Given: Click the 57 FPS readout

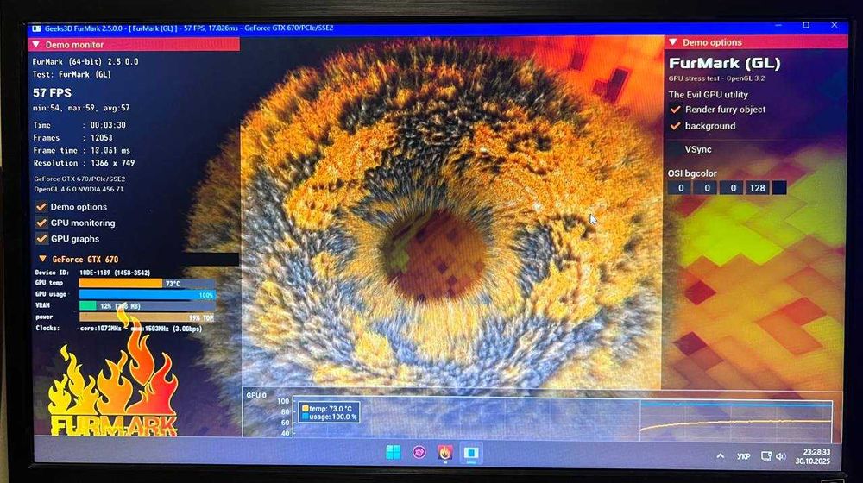Looking at the screenshot, I should (53, 93).
